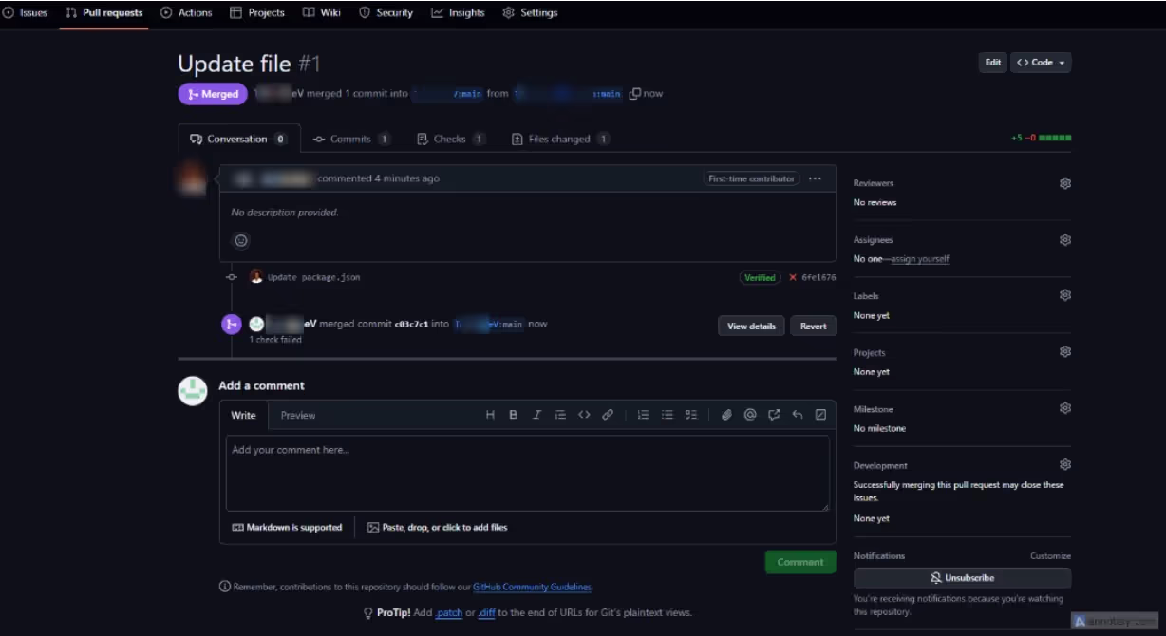
Task: Click the Verified badge
Action: 760,278
